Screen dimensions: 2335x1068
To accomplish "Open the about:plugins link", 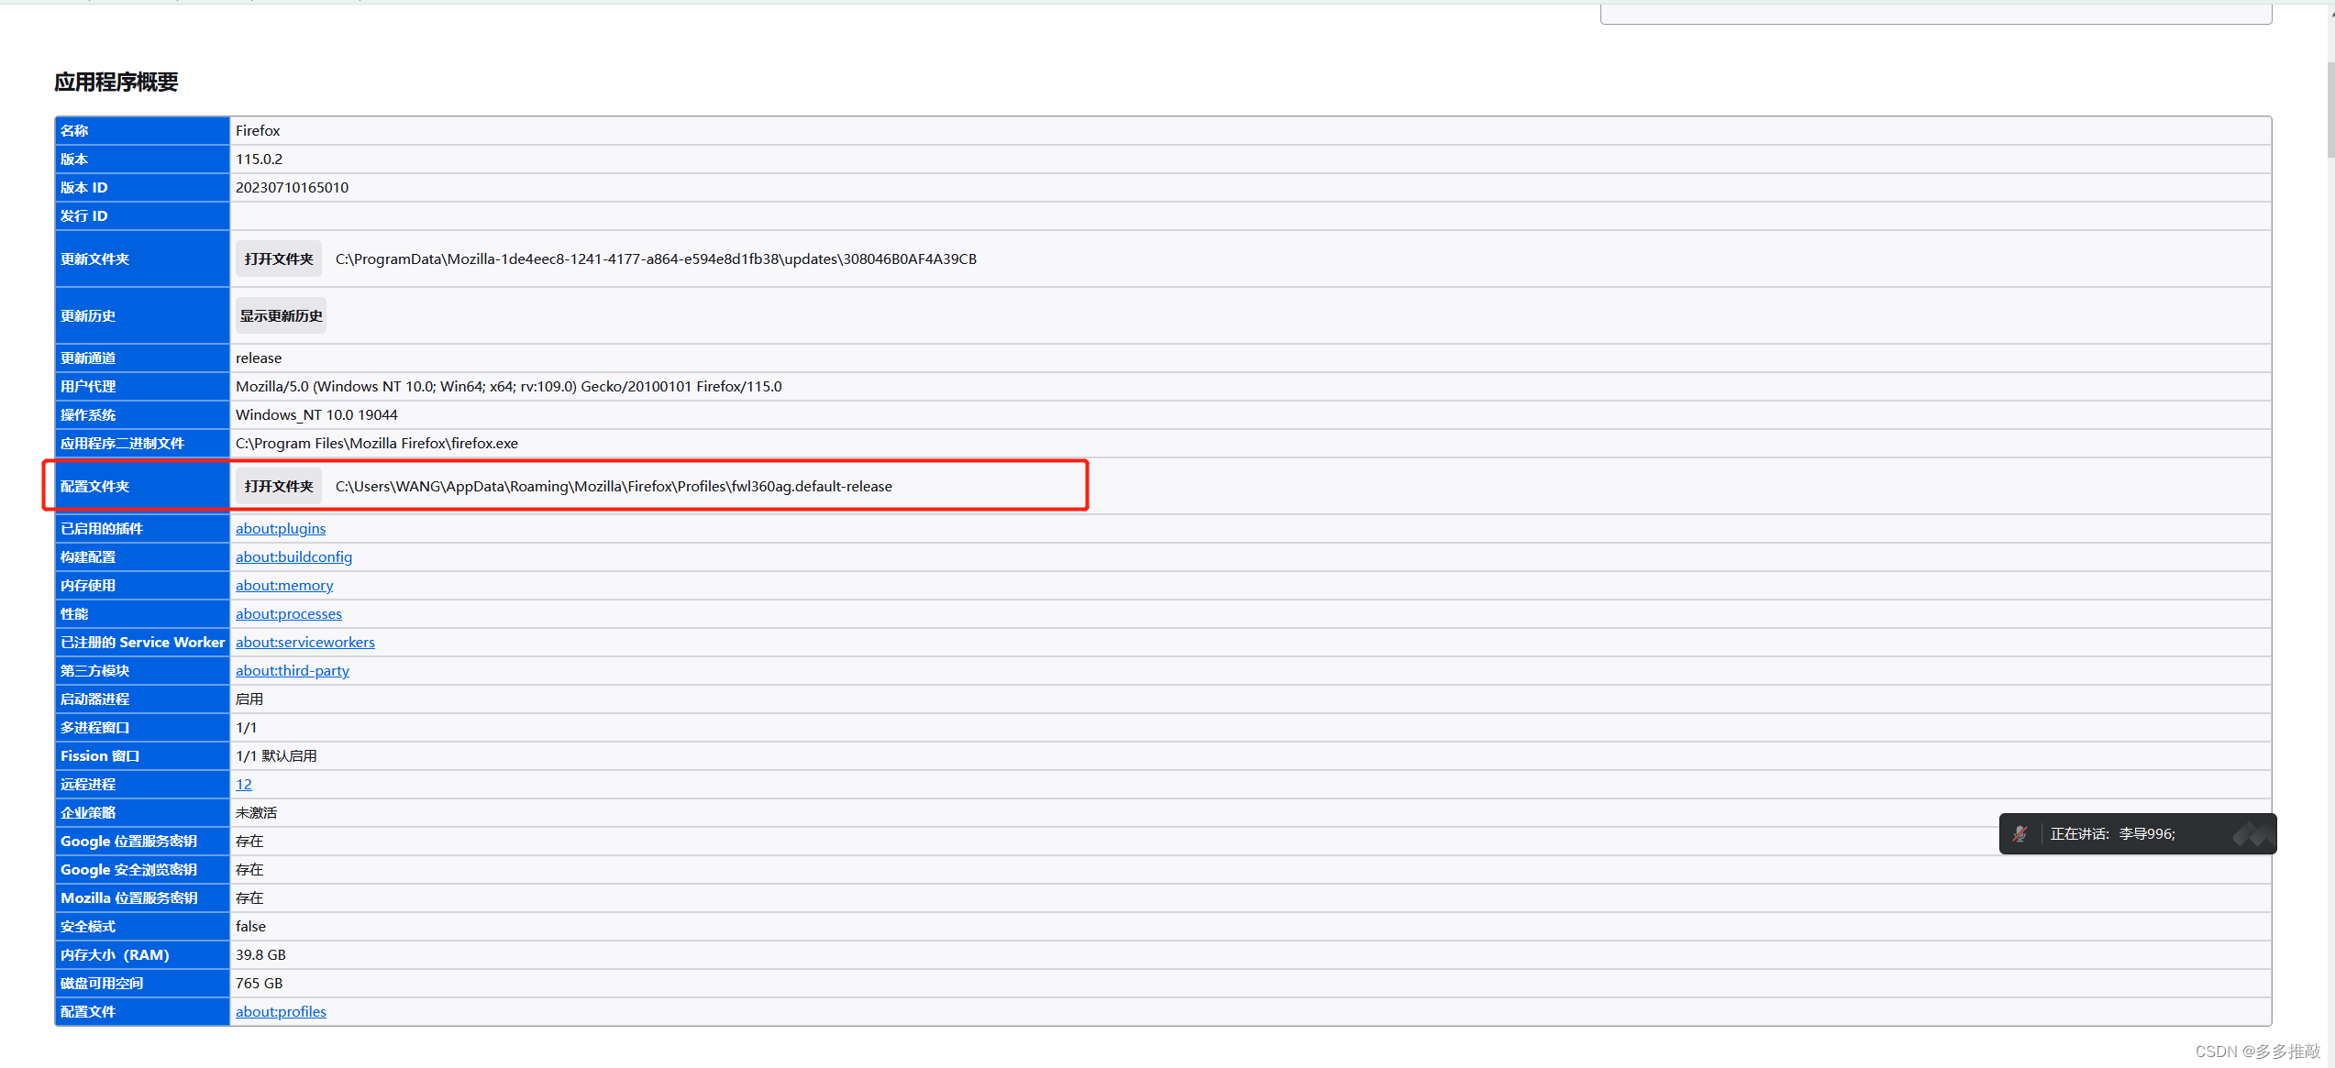I will [281, 529].
